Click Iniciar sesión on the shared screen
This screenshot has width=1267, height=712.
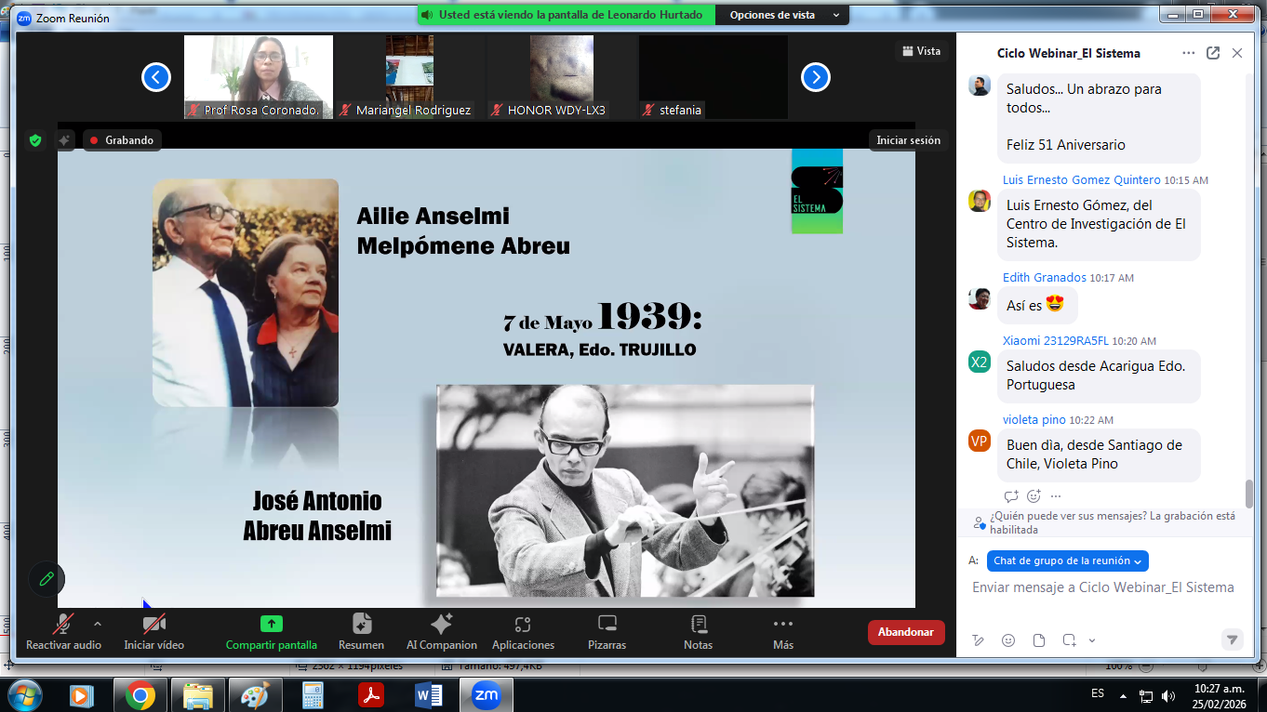pyautogui.click(x=908, y=140)
